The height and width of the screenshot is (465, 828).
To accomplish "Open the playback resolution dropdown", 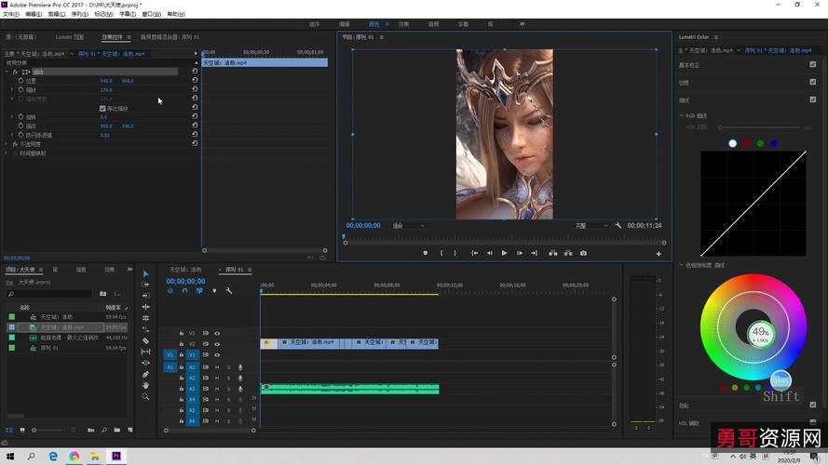I will (590, 225).
